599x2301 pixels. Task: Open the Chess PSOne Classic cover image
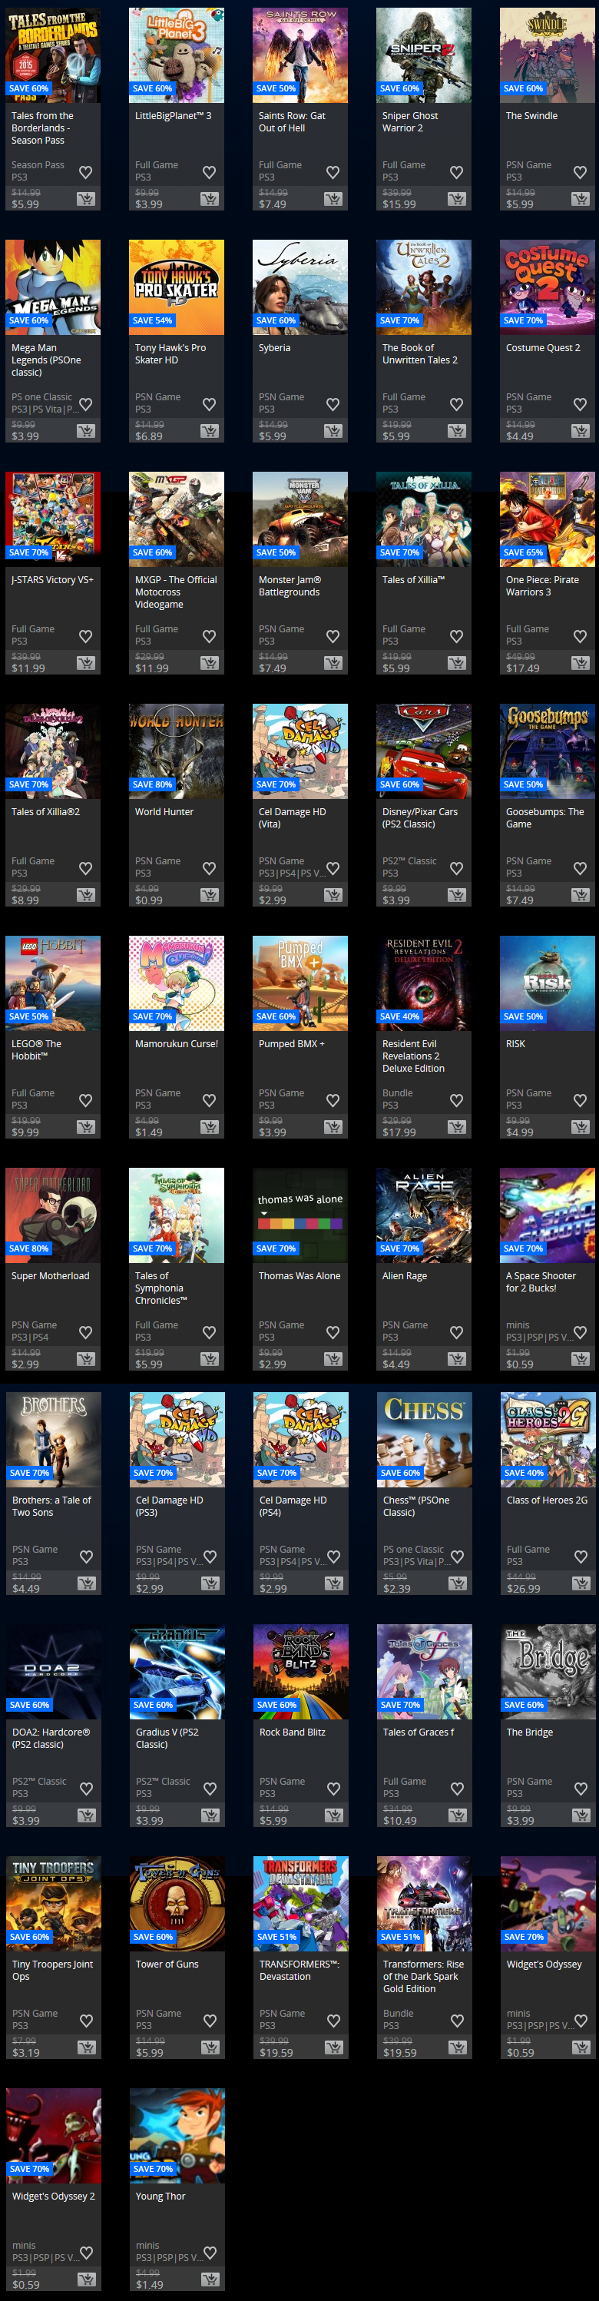pyautogui.click(x=424, y=1439)
